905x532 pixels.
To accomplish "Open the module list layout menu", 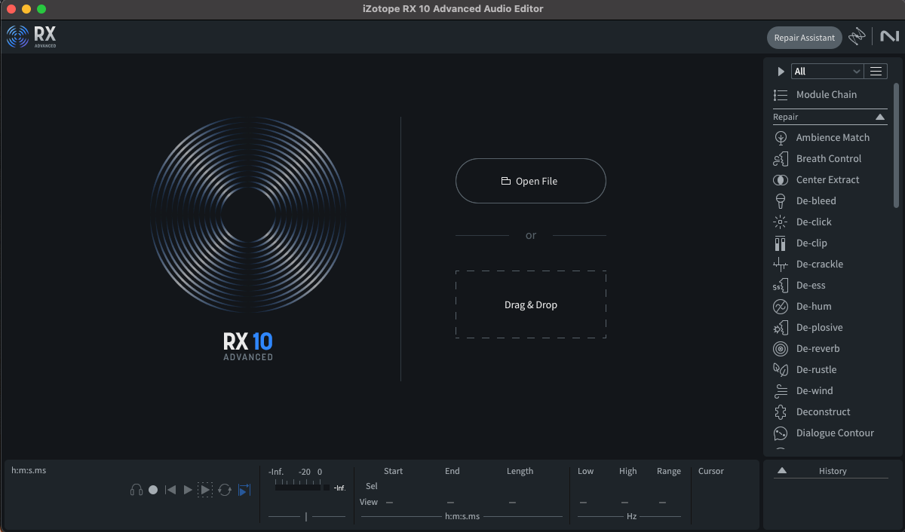I will point(876,71).
